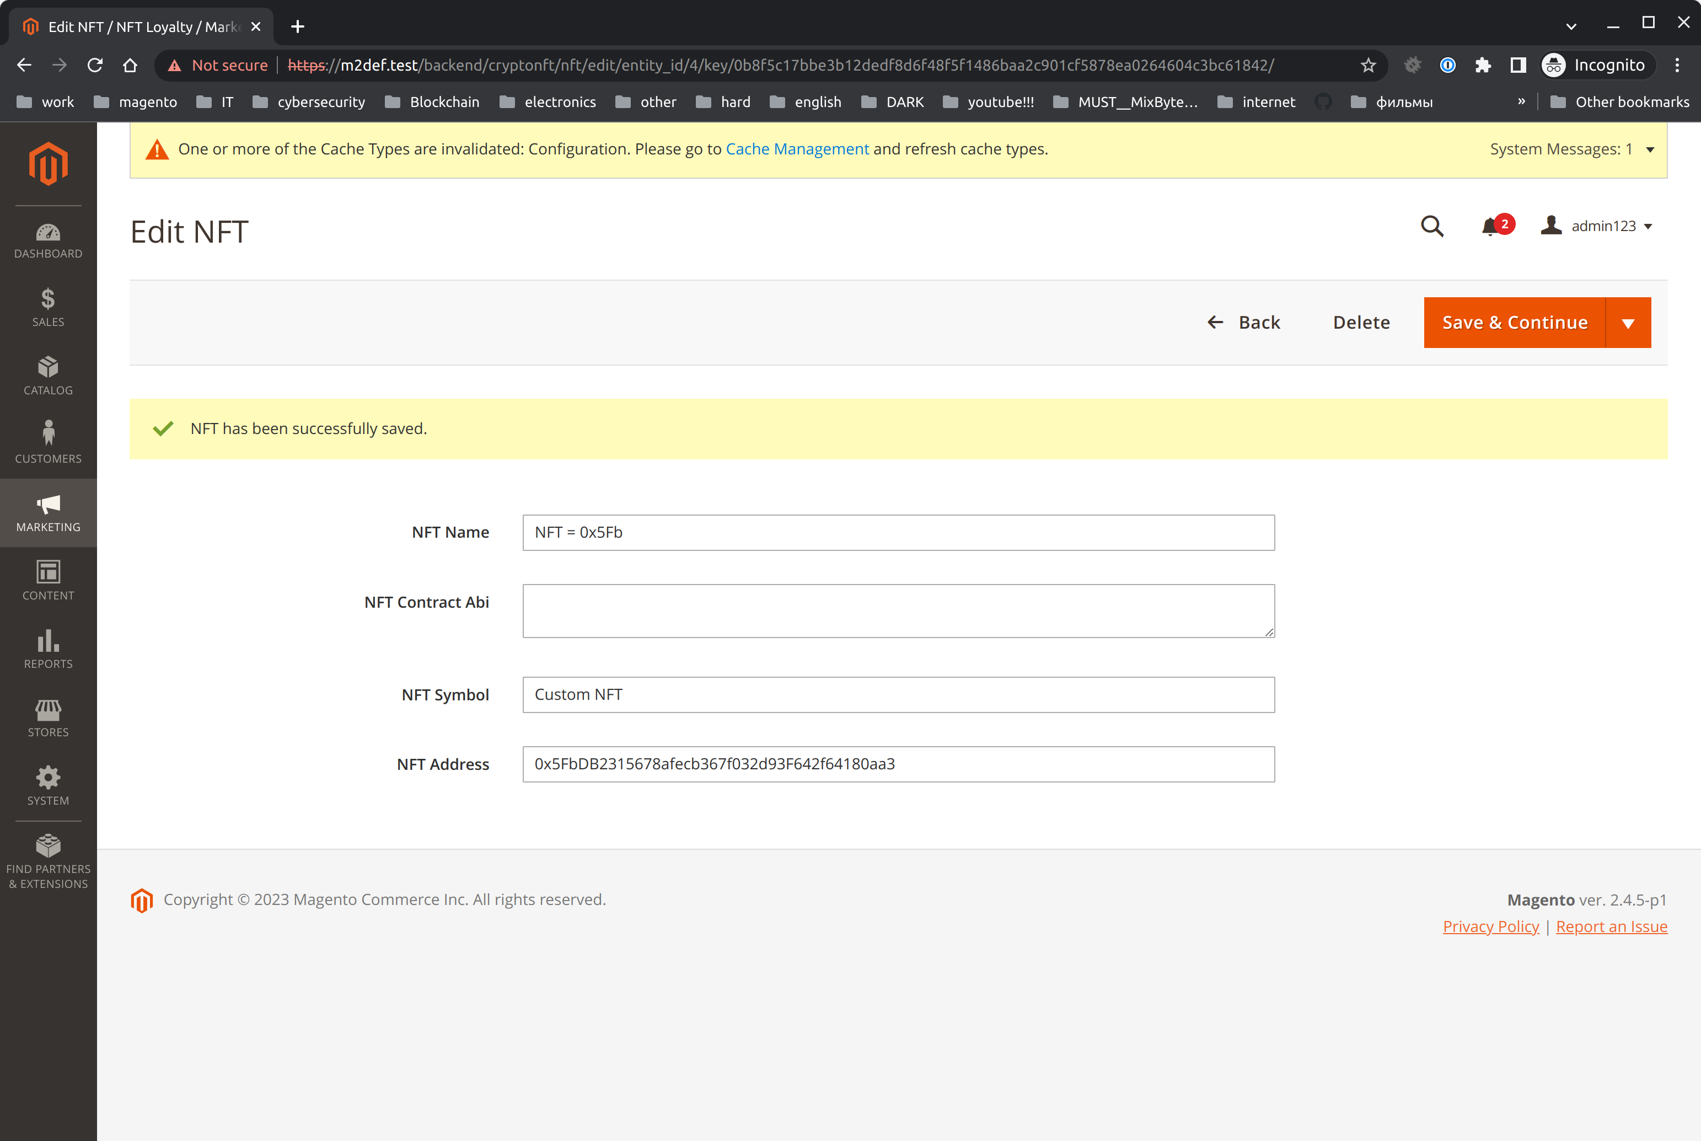Screen dimensions: 1701x1141
Task: Click the admin search magnifier icon
Action: click(x=1432, y=226)
